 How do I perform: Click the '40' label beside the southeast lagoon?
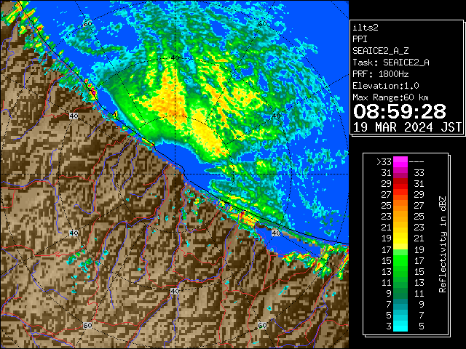click(x=276, y=233)
